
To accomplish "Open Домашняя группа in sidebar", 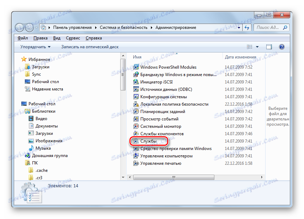I will click(x=46, y=156).
